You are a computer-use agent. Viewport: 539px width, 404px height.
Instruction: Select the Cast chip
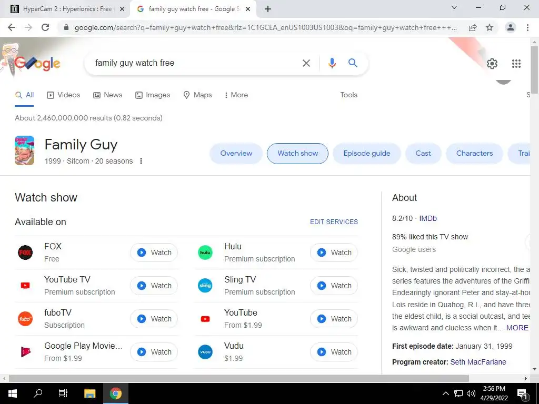[x=423, y=153]
